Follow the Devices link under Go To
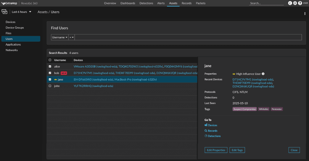 pos(213,125)
